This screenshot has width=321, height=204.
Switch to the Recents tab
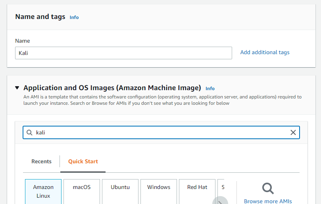point(42,161)
